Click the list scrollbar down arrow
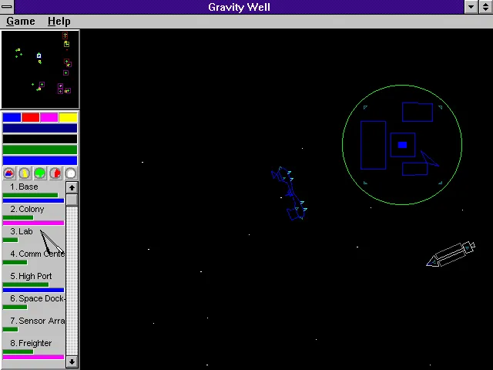The image size is (493, 370). (x=72, y=362)
